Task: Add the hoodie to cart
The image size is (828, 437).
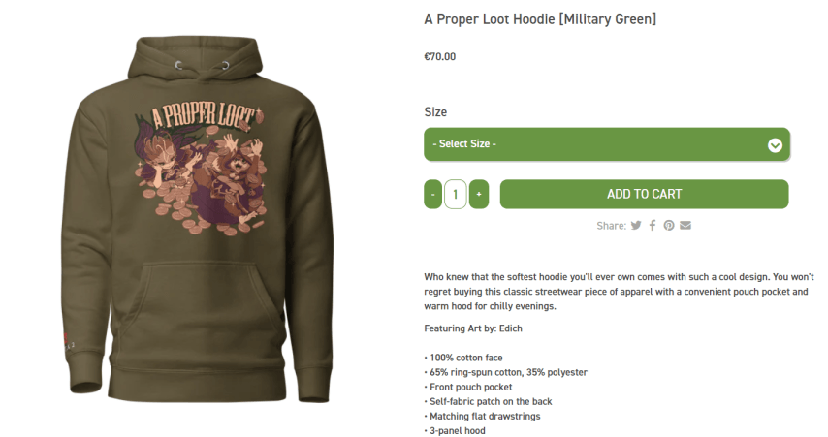Action: (x=644, y=194)
